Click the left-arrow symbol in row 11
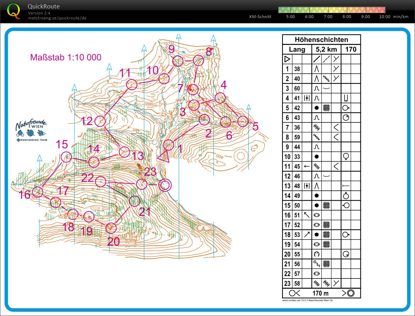 [x=307, y=166]
